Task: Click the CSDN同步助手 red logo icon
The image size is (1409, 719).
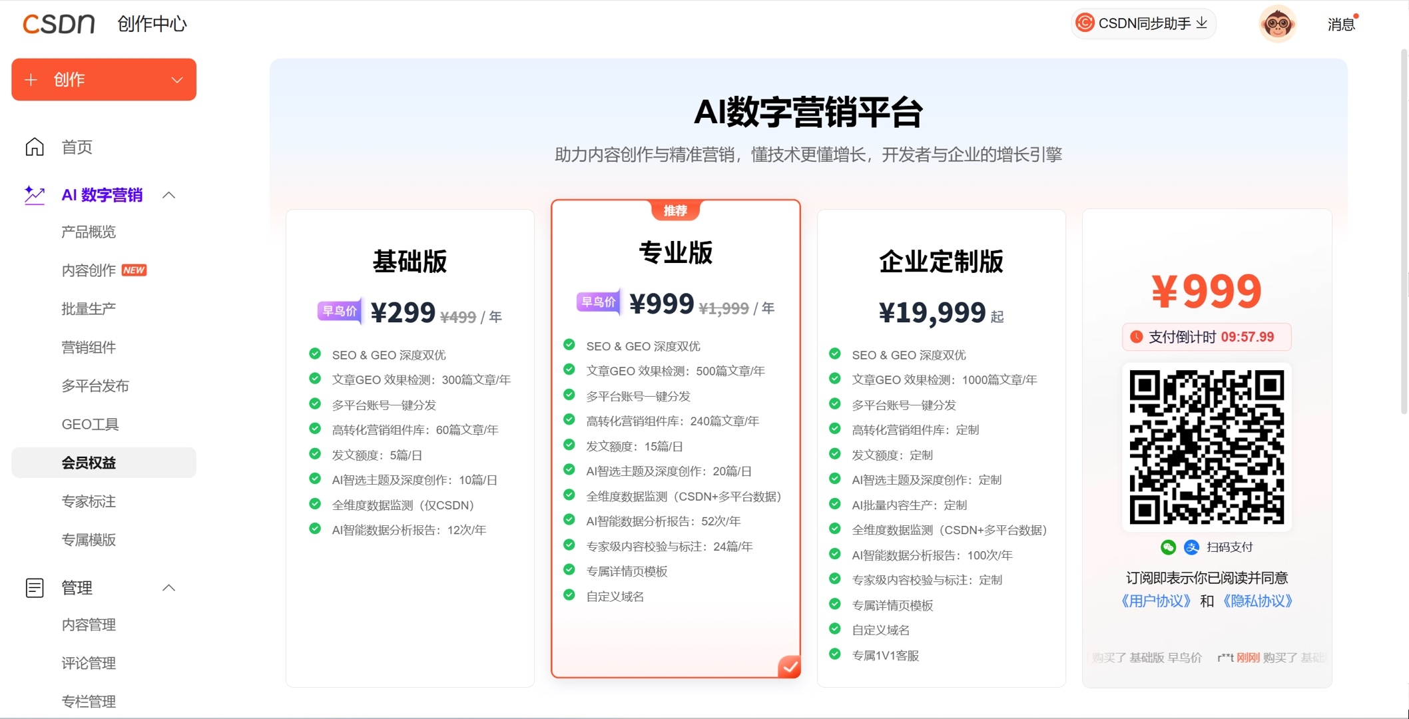Action: click(x=1085, y=23)
